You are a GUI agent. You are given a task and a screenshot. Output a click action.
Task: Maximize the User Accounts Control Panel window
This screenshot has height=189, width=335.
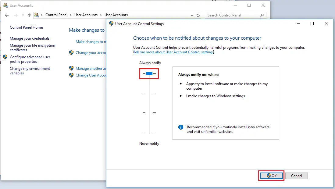pyautogui.click(x=249, y=5)
